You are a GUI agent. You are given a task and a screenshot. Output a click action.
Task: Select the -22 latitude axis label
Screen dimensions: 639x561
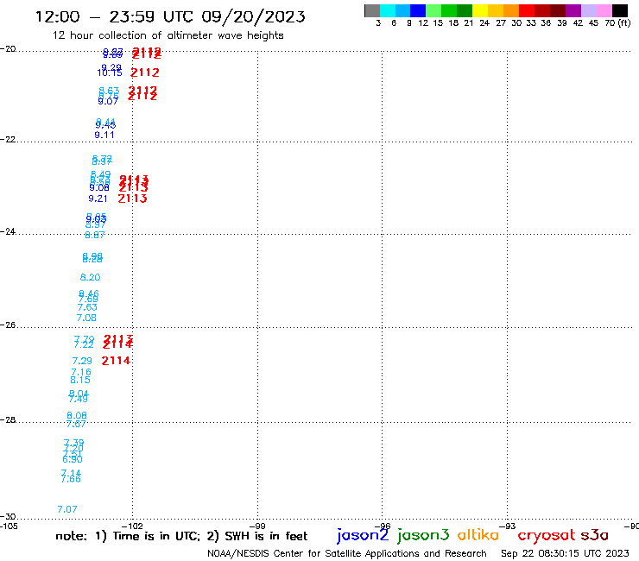(8, 139)
